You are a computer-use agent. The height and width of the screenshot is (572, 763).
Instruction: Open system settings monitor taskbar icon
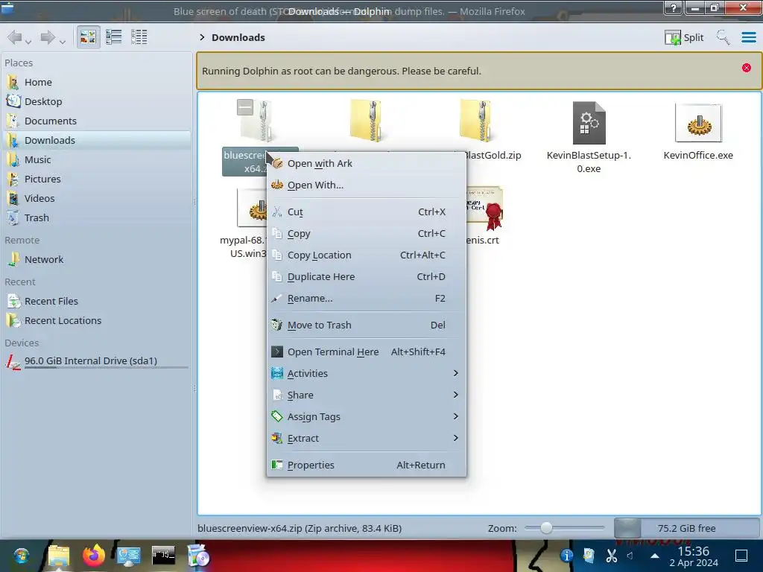coord(128,556)
